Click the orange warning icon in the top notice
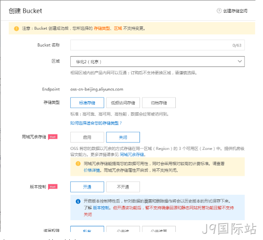 pos(16,29)
